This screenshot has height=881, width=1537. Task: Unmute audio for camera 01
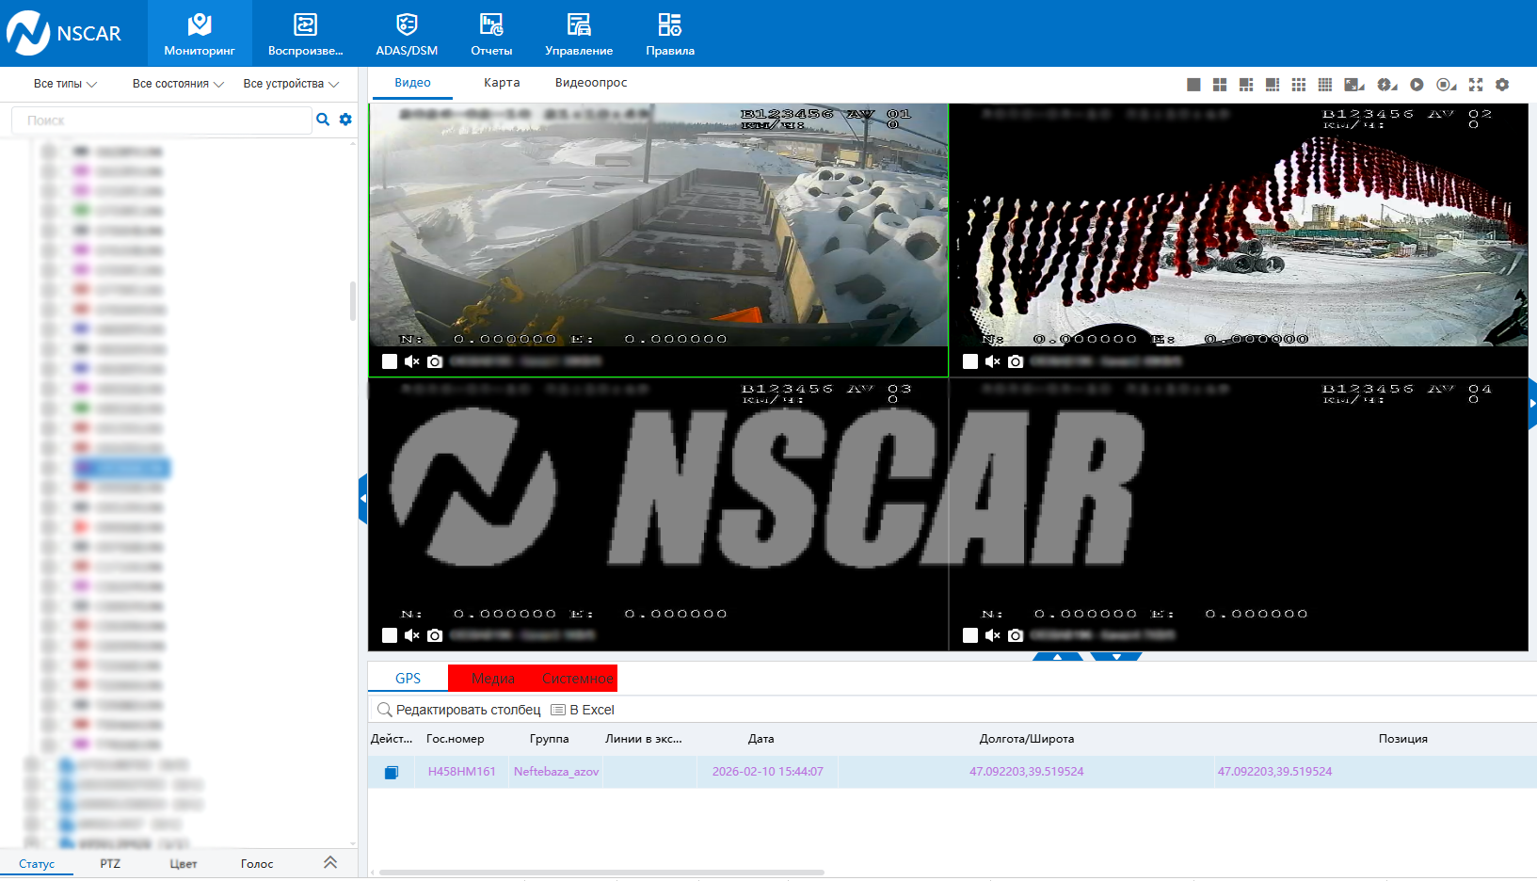412,361
